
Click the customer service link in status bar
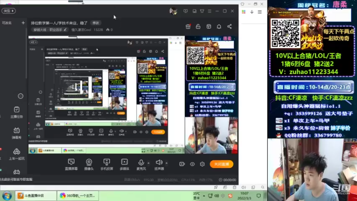point(17,180)
